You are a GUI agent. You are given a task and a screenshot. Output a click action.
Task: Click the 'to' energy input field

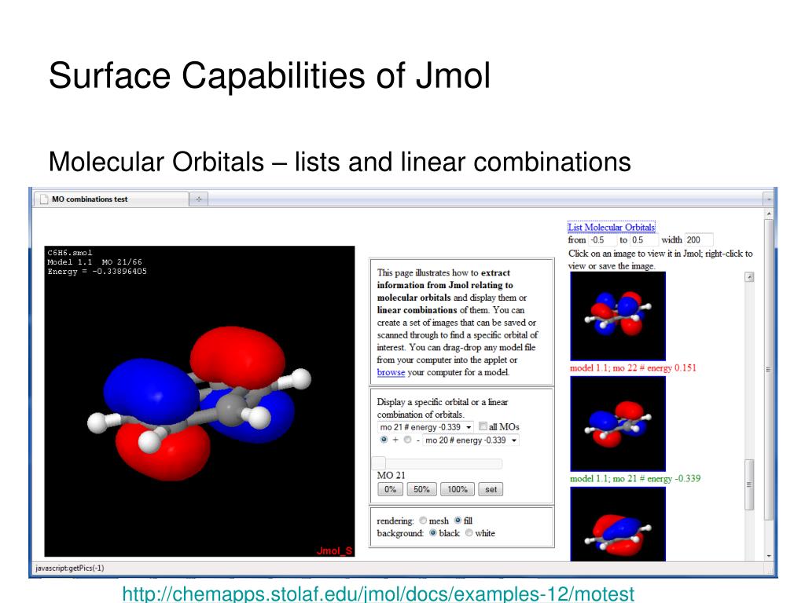(644, 240)
